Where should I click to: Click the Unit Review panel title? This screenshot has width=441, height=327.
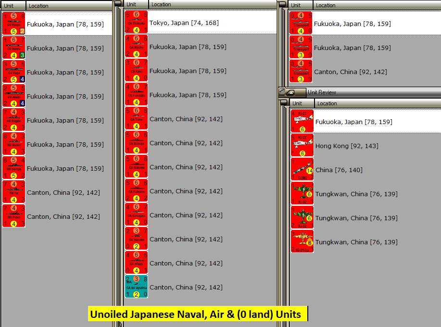pos(322,92)
